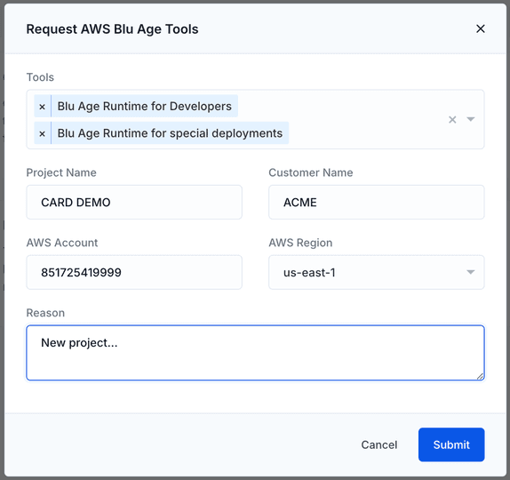510x480 pixels.
Task: Click the AWS Account label
Action: [62, 243]
